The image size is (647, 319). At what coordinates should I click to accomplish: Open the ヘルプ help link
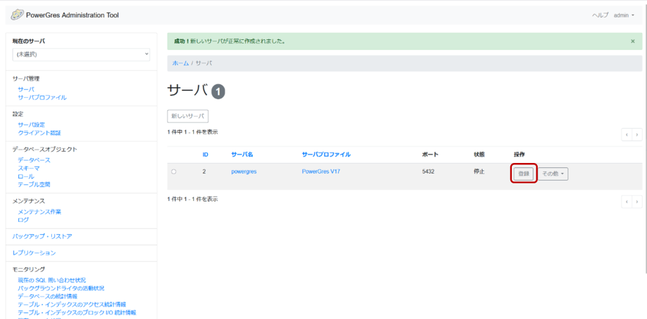600,15
